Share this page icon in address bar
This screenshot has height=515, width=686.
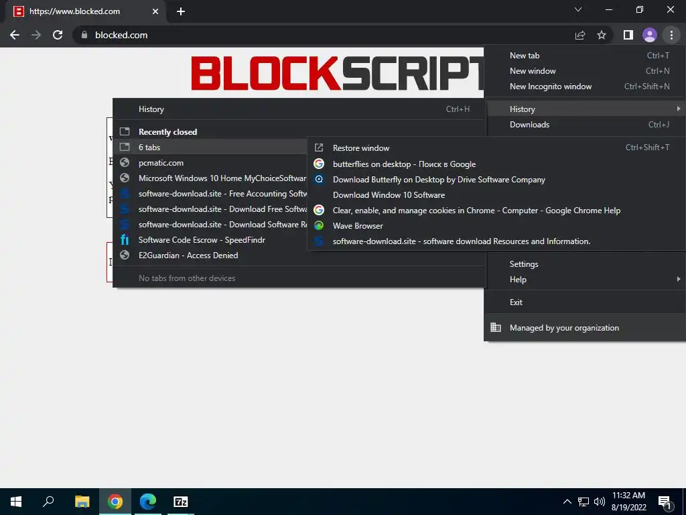[x=580, y=35]
